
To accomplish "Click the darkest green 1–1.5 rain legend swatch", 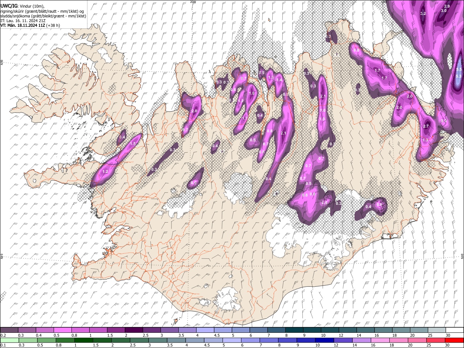I will (x=83, y=340).
